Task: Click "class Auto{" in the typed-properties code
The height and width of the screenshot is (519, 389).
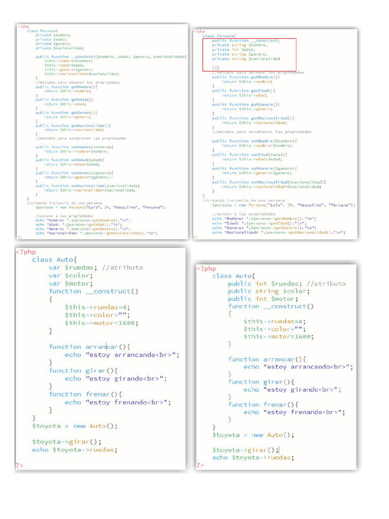Action: pos(234,276)
